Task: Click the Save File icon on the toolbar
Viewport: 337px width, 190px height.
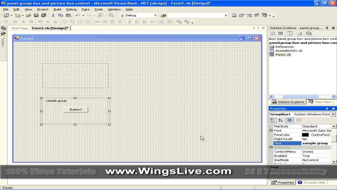Action: 37,15
